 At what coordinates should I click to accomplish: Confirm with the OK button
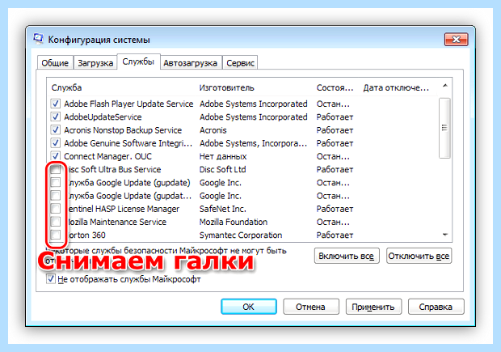click(249, 307)
